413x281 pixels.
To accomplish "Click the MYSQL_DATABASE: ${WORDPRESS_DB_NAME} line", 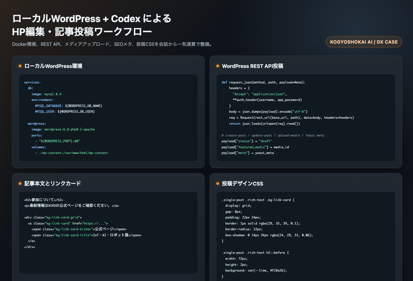I will pos(69,106).
